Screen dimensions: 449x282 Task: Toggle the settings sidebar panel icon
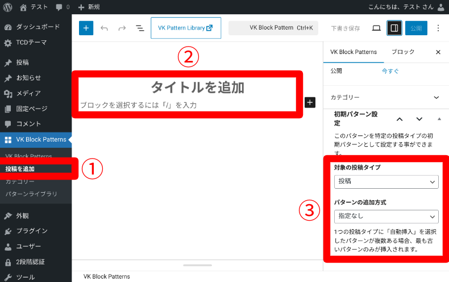click(x=394, y=28)
